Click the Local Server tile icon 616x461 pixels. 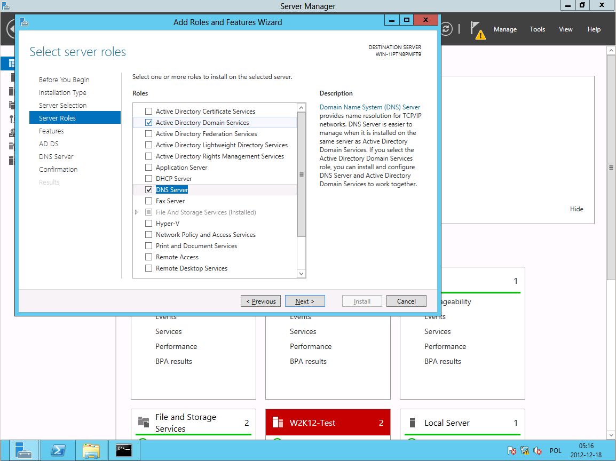412,423
